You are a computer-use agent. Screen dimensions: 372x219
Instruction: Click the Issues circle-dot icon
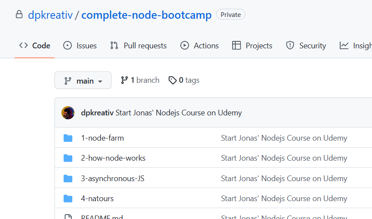point(68,45)
